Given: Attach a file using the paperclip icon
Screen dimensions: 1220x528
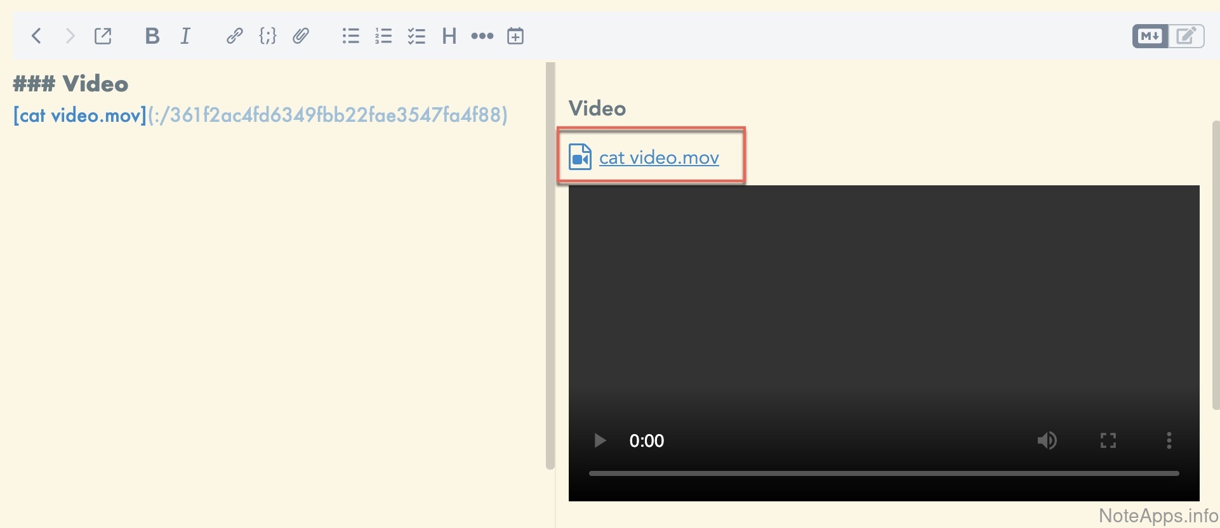Looking at the screenshot, I should [x=301, y=36].
